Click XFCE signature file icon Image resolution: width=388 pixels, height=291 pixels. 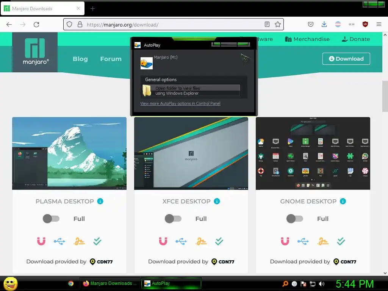point(201,241)
